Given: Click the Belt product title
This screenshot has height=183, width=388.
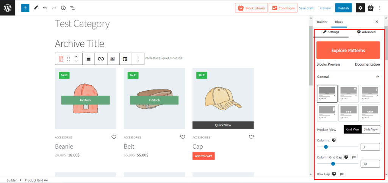Looking at the screenshot, I should (129, 146).
